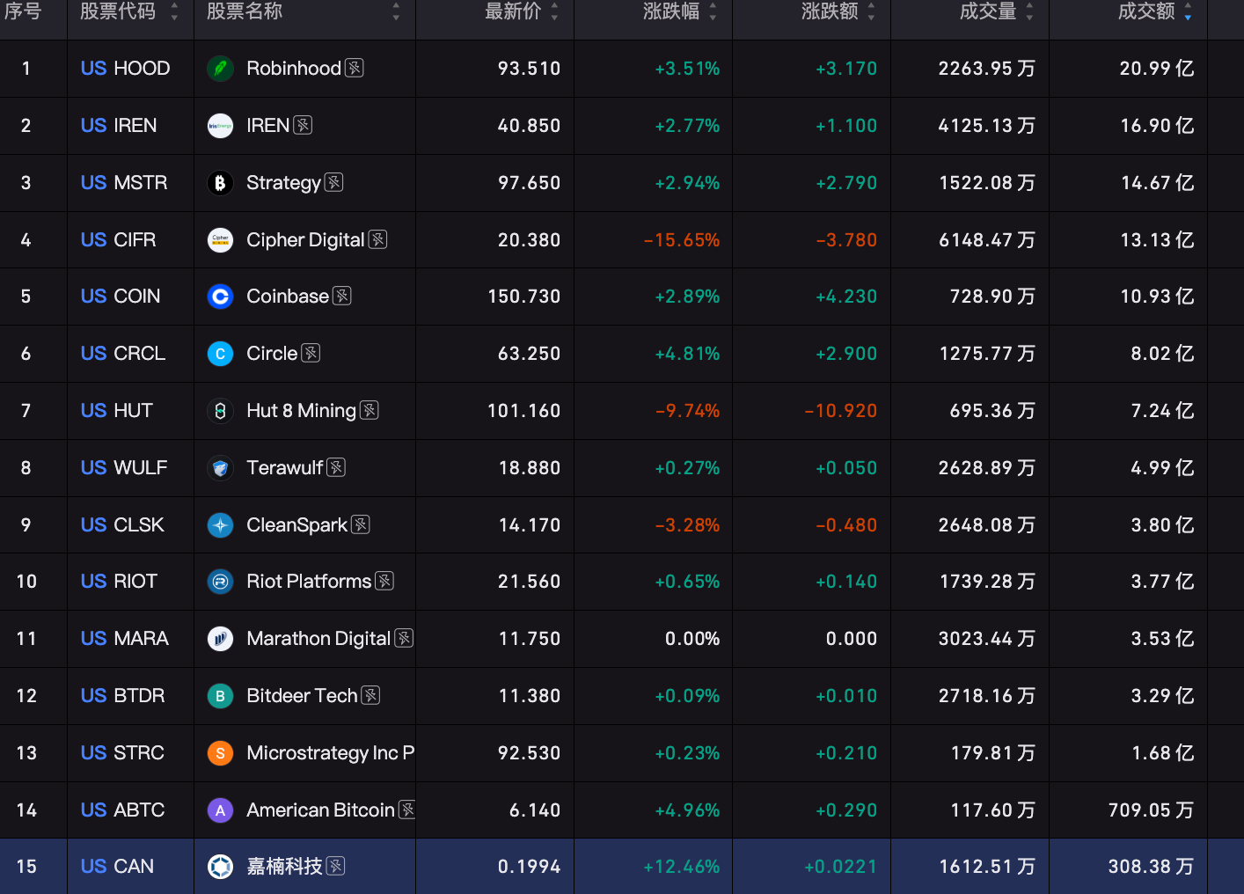Sort table by 最新价 column
Viewport: 1244px width, 894px height.
(x=554, y=11)
